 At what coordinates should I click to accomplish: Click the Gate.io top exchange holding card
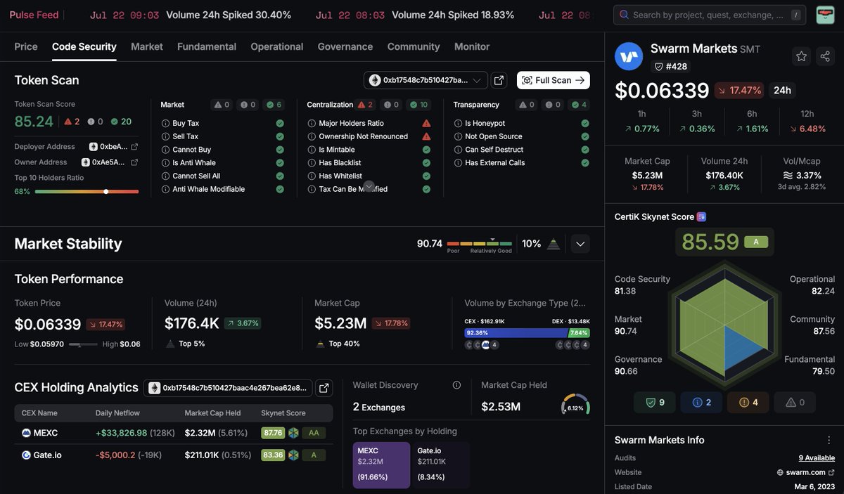441,465
